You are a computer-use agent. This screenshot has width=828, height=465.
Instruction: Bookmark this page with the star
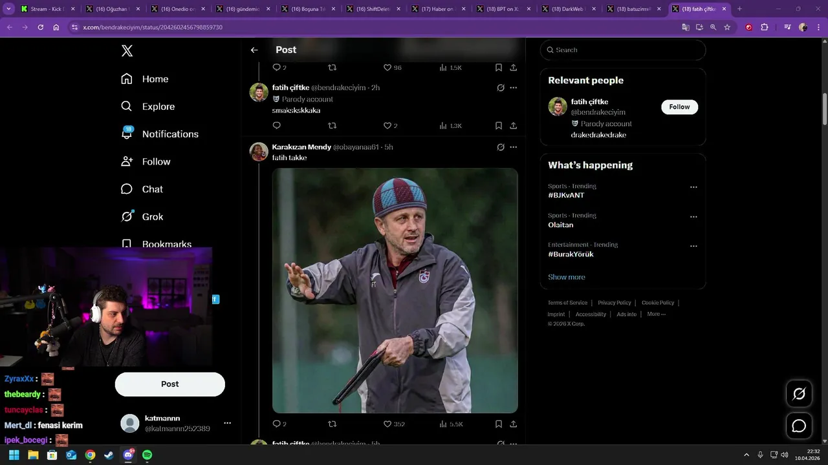[727, 27]
